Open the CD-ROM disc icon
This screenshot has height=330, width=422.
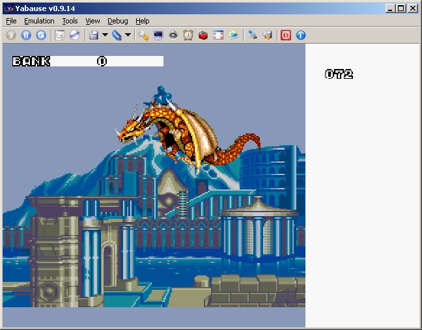[x=74, y=35]
